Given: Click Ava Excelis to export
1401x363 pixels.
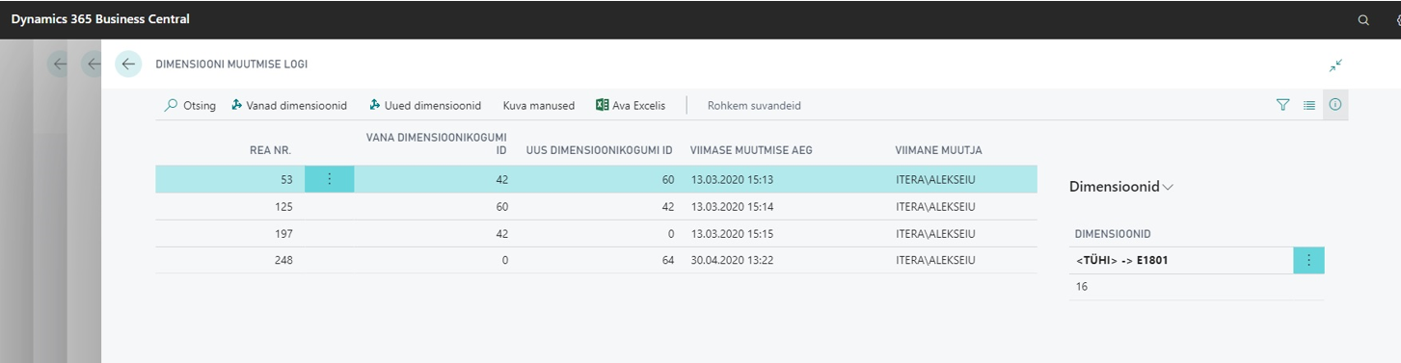Looking at the screenshot, I should (x=631, y=106).
